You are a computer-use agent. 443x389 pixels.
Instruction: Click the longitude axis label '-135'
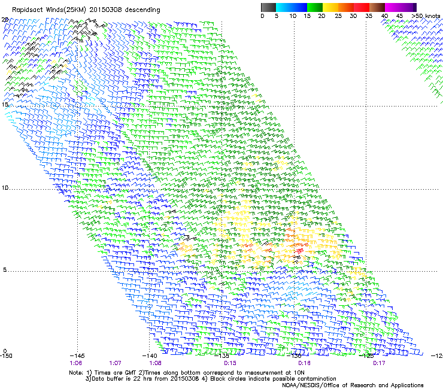(x=221, y=356)
